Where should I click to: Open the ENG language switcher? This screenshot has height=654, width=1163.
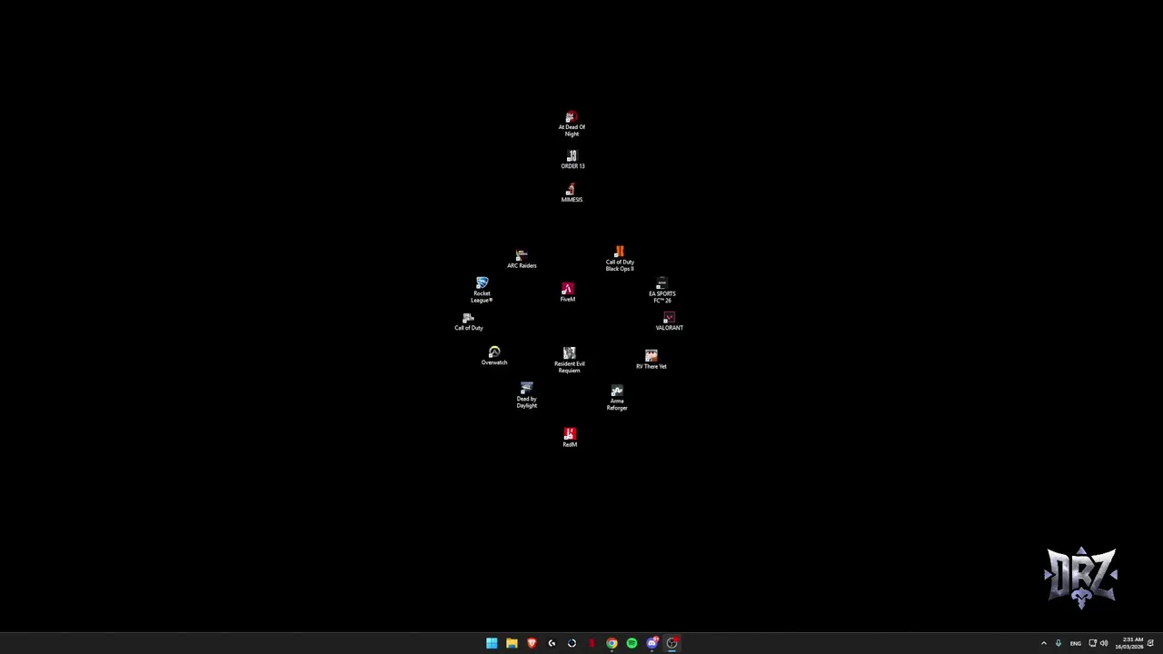tap(1076, 643)
